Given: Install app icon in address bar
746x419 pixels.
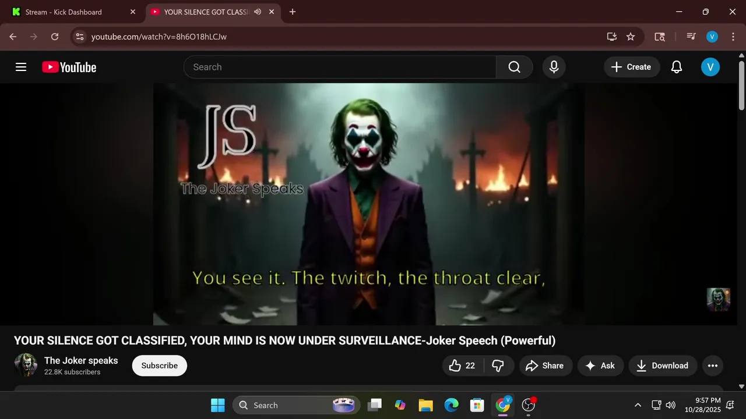Looking at the screenshot, I should [x=611, y=37].
